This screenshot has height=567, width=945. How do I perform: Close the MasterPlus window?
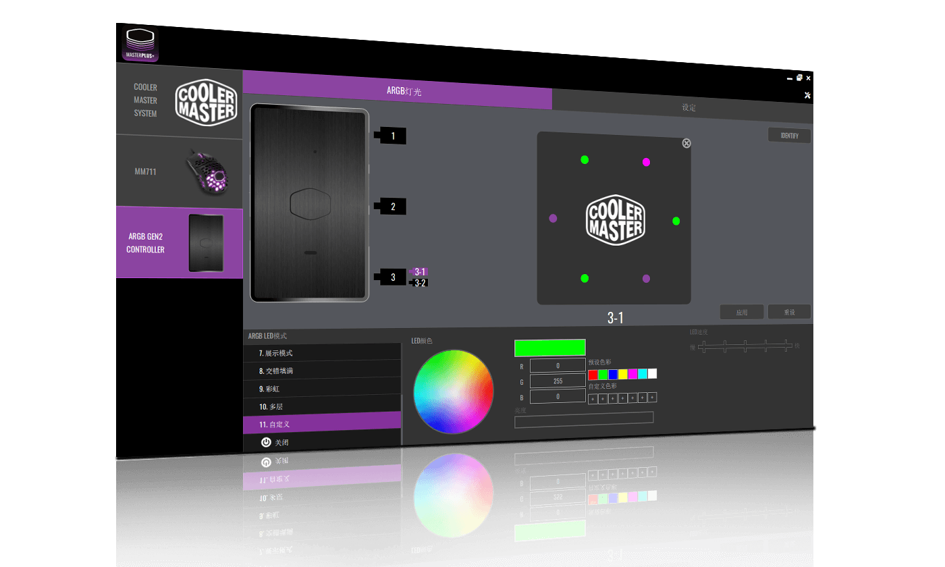[x=809, y=78]
